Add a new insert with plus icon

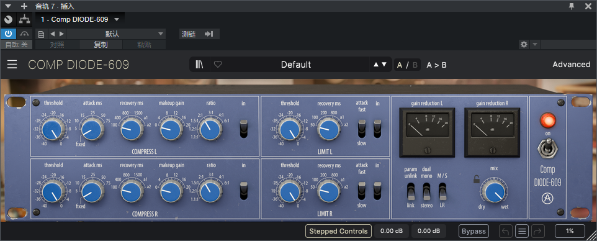pyautogui.click(x=24, y=6)
